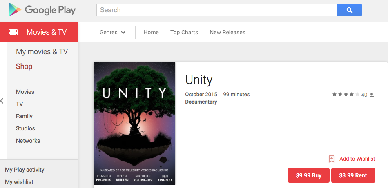Open the New Releases tab

click(x=227, y=32)
